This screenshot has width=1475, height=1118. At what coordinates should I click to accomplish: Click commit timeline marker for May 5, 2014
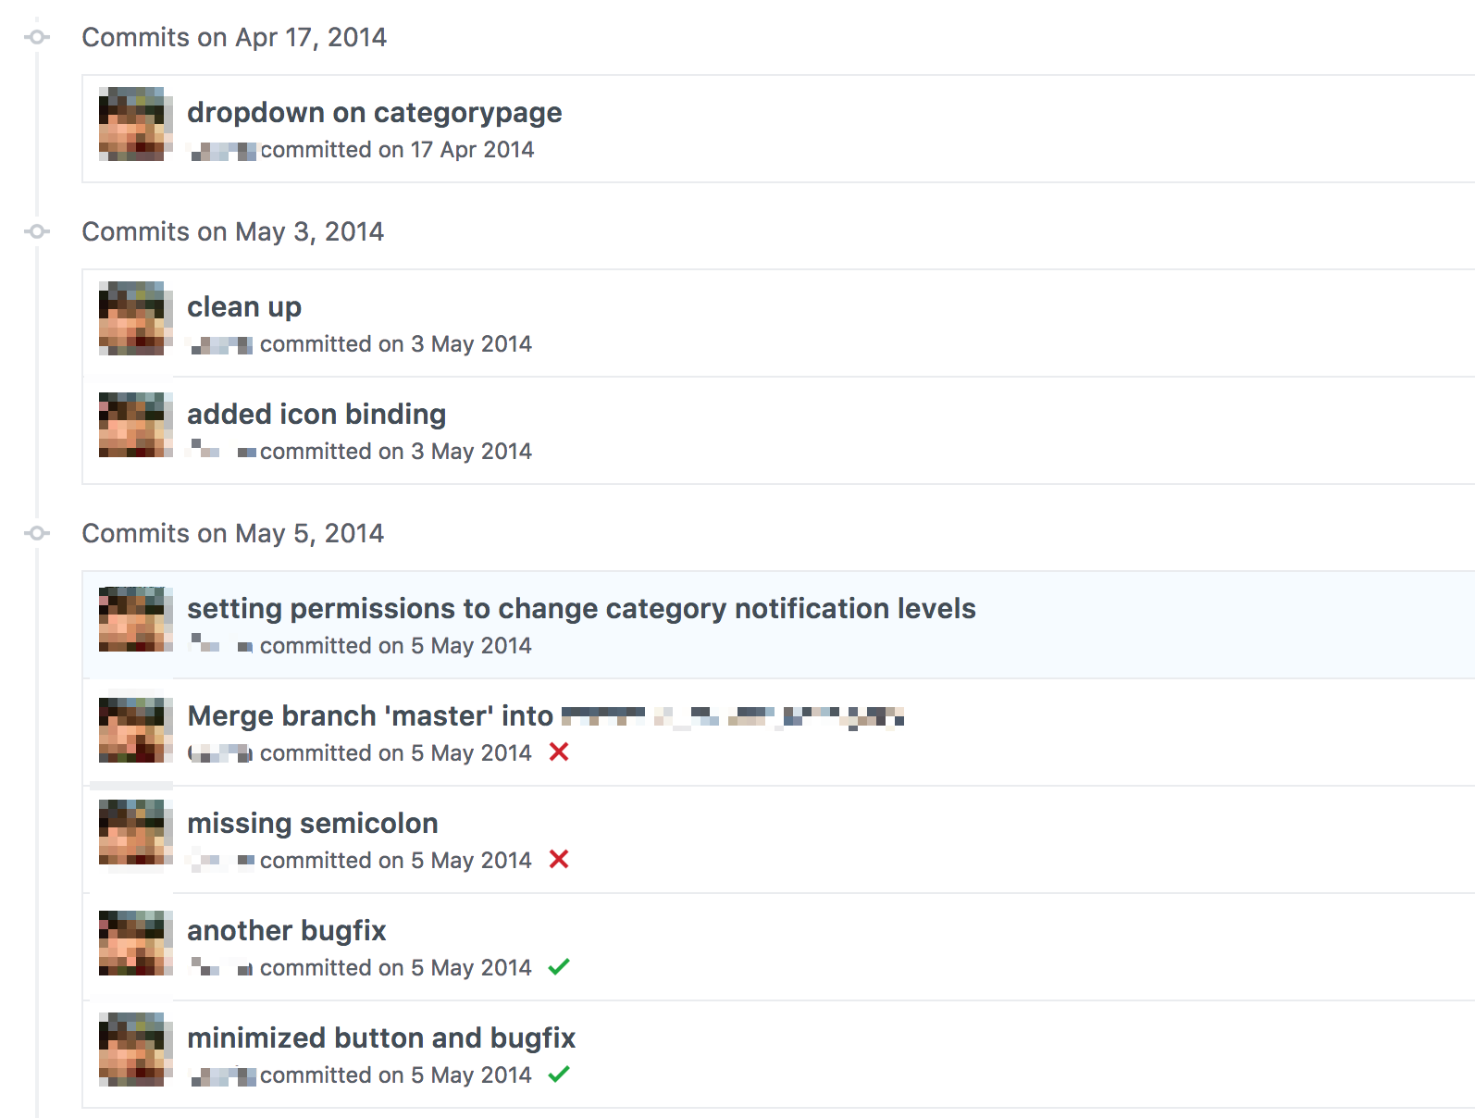(x=37, y=533)
